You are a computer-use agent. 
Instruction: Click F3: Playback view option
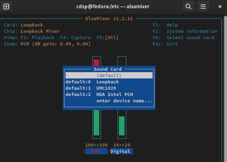(x=38, y=38)
